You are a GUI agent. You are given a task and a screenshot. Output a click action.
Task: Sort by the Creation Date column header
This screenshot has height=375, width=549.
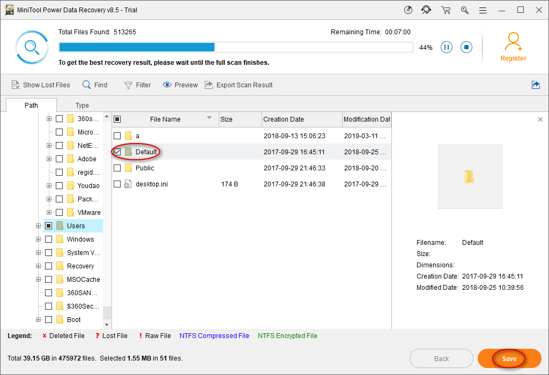point(302,119)
